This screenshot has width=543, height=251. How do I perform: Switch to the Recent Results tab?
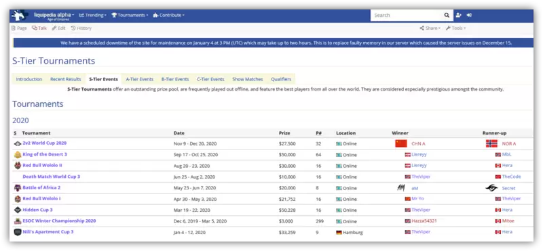[65, 79]
